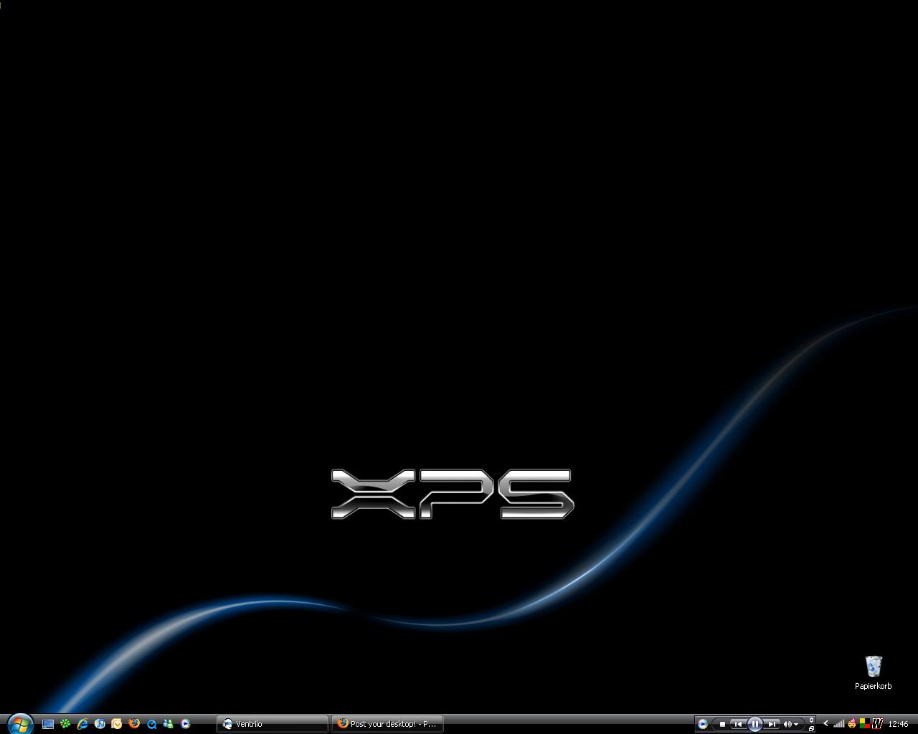Image resolution: width=918 pixels, height=734 pixels.
Task: Click the wireless signal strength tray icon
Action: (x=838, y=724)
